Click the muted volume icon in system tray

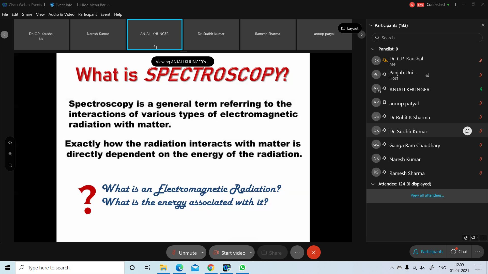[x=422, y=268]
